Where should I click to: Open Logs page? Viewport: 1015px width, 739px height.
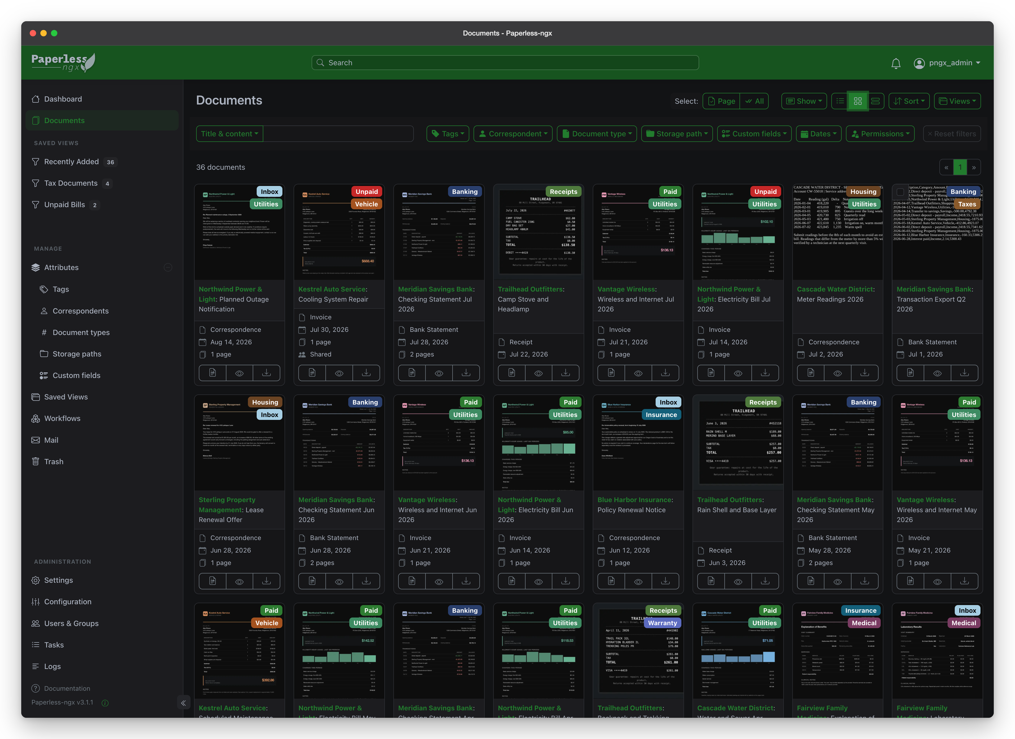[x=52, y=666]
